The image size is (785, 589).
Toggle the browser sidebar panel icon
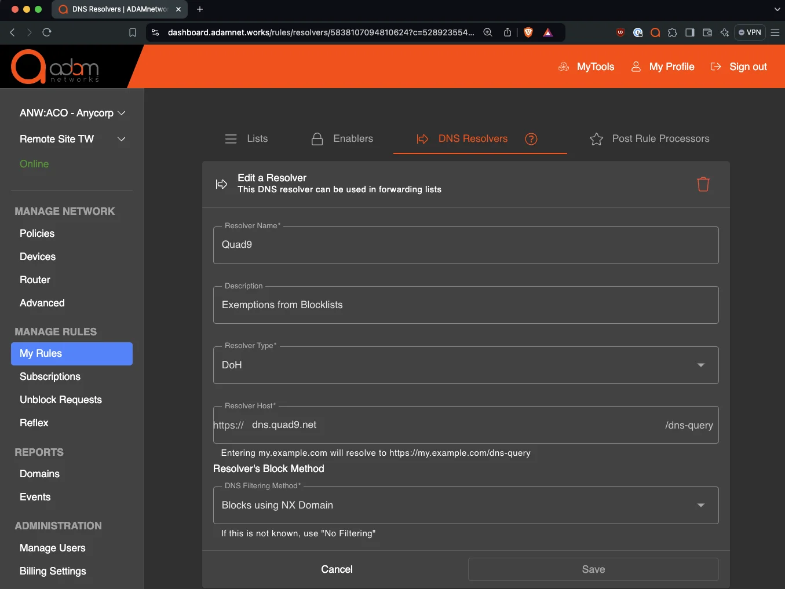coord(690,32)
